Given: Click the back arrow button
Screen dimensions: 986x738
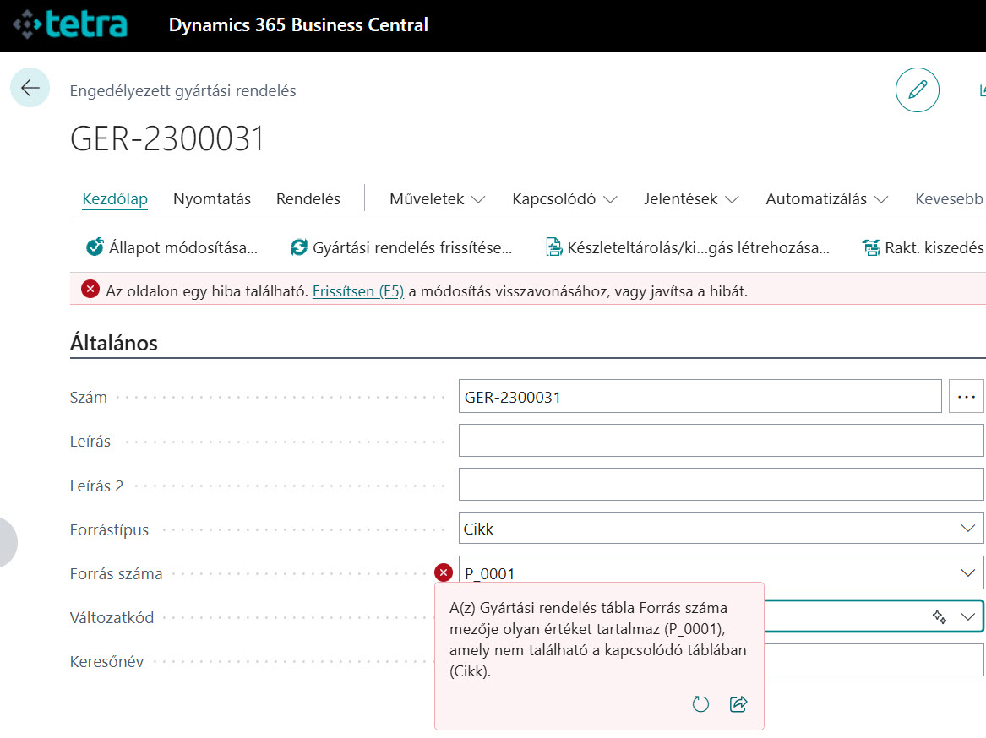Looking at the screenshot, I should [30, 88].
